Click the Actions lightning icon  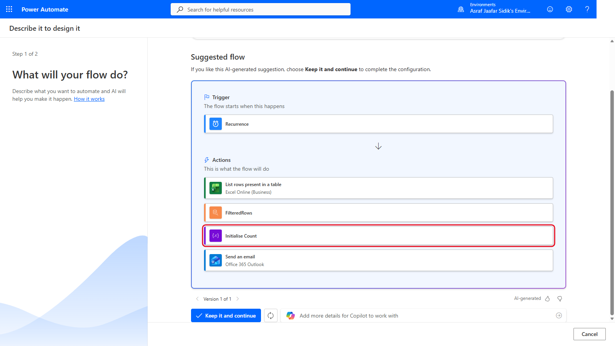[207, 160]
